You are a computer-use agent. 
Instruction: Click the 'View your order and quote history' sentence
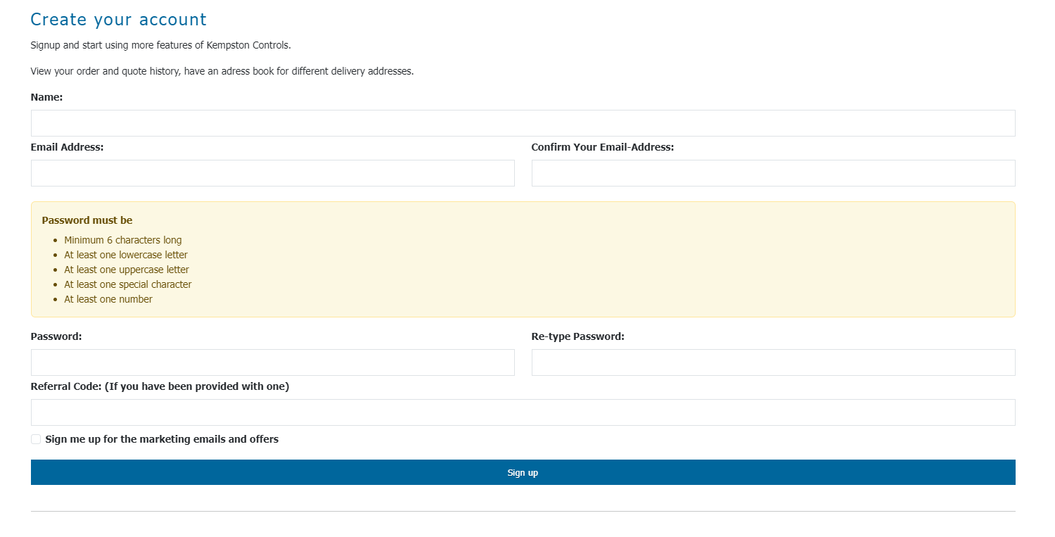(222, 71)
